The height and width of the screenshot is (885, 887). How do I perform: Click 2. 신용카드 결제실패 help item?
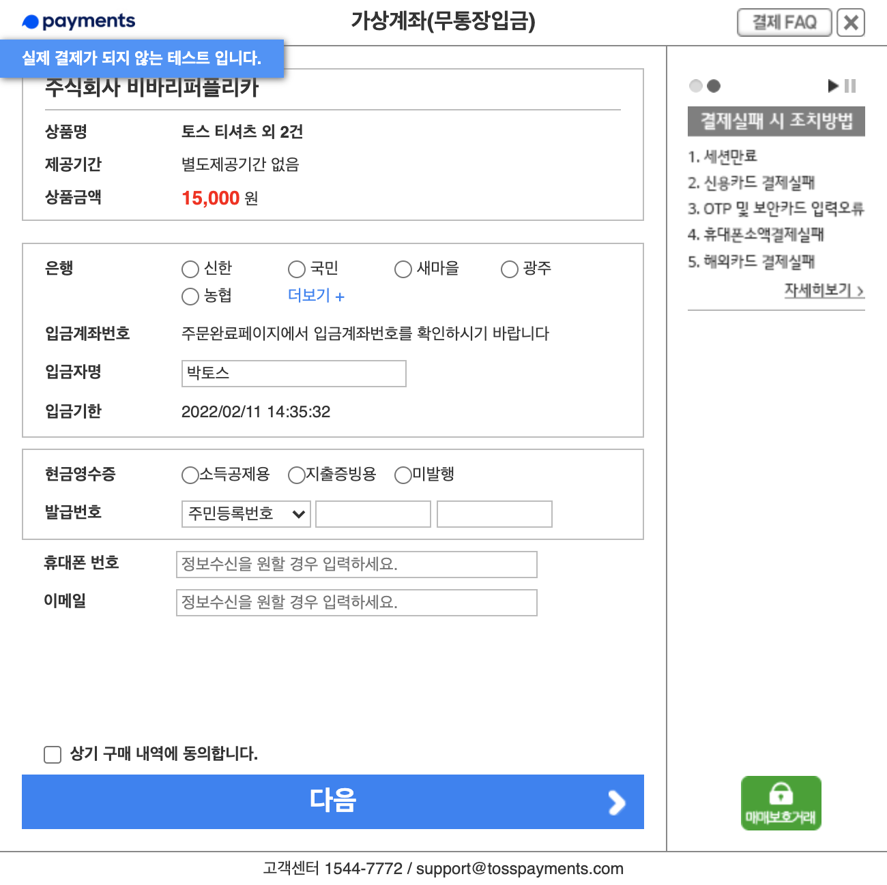[x=751, y=183]
